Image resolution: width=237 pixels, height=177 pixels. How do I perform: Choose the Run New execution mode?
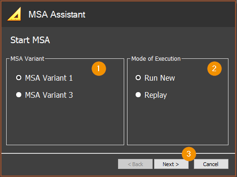(138, 78)
